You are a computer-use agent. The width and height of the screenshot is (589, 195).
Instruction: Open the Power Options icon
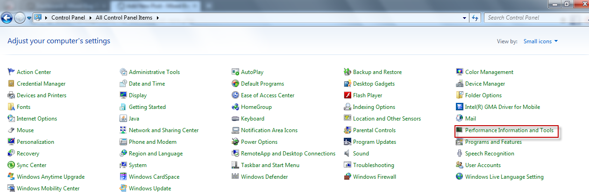[x=236, y=142]
